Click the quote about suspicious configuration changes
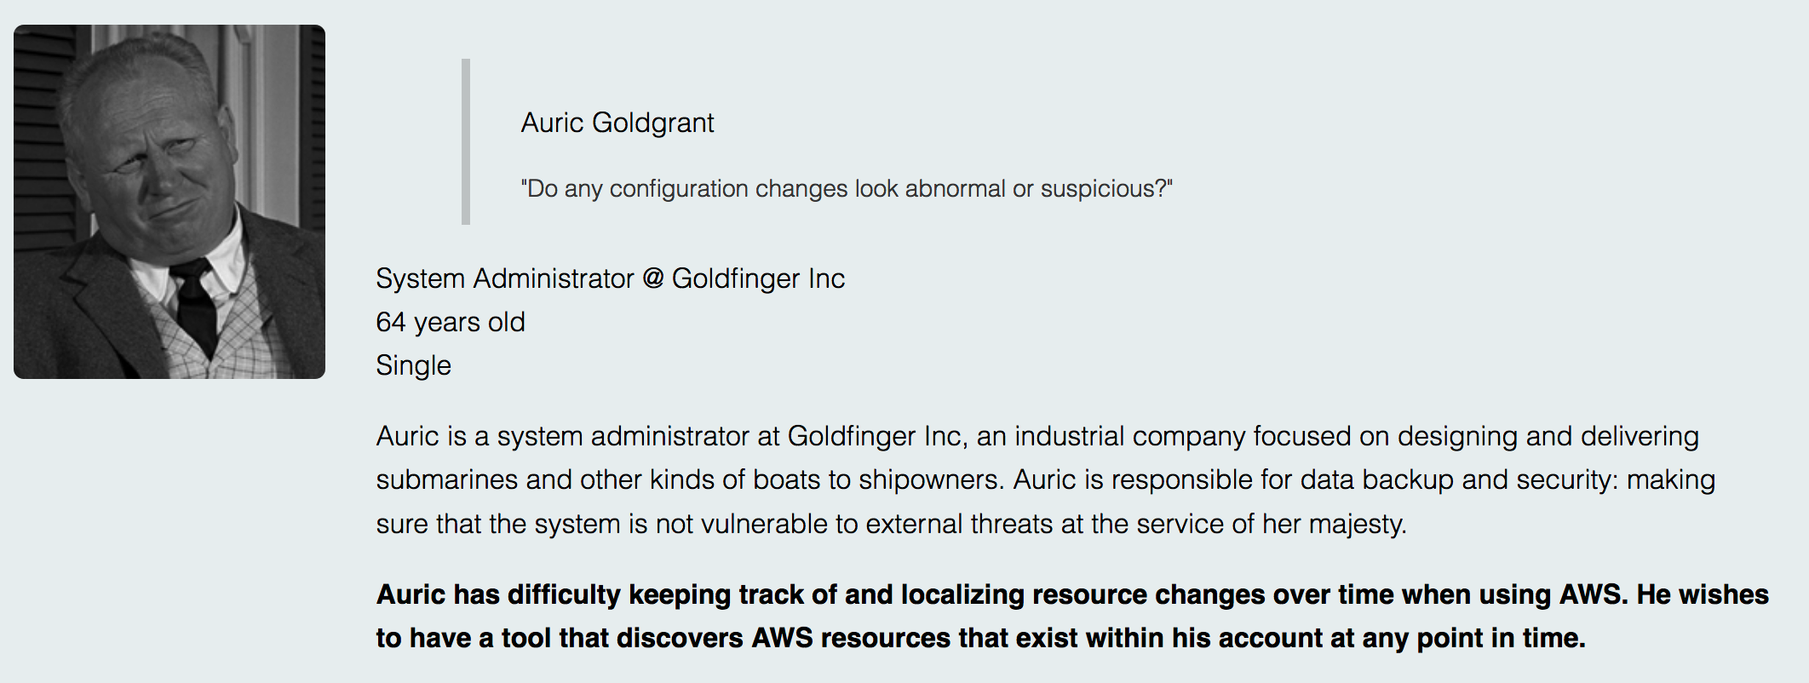 847,188
